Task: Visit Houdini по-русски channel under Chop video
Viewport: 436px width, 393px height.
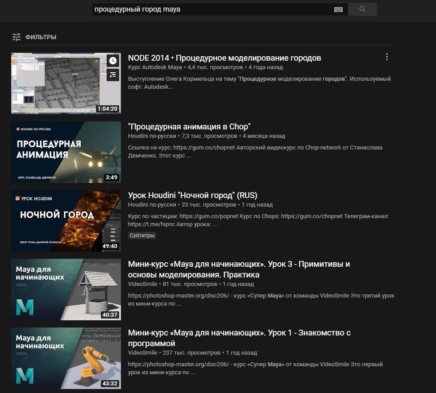Action: pyautogui.click(x=152, y=136)
